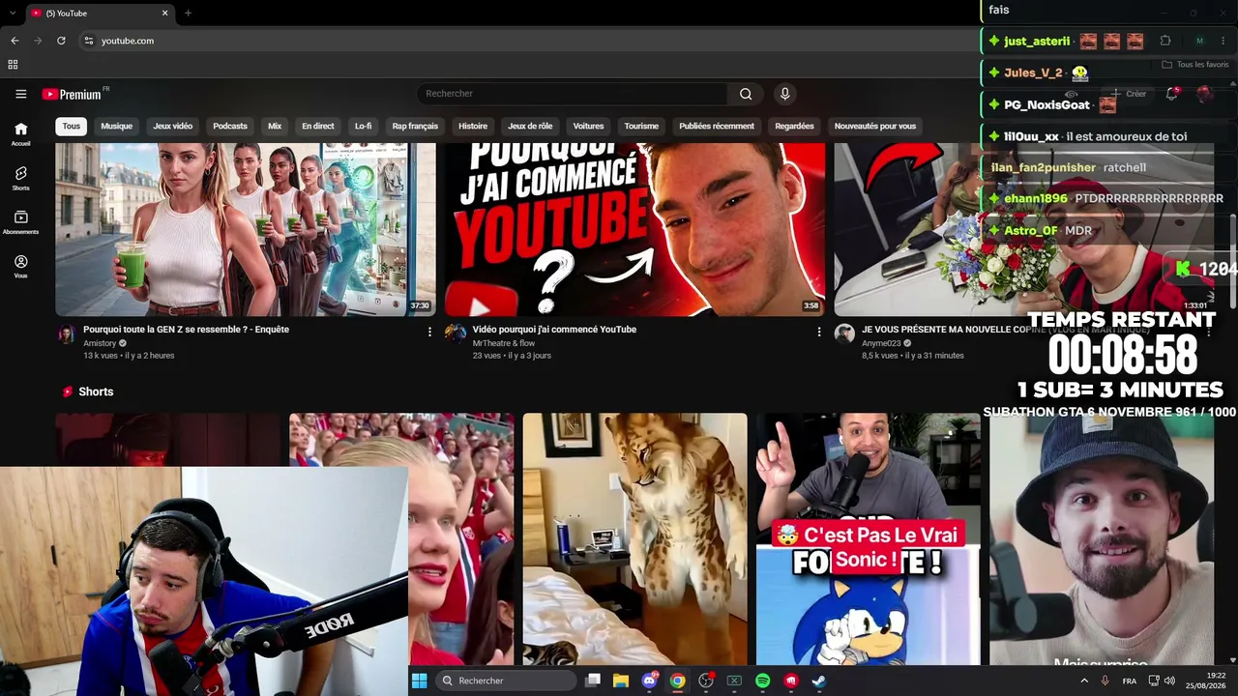Click the taskbar volume icon
Viewport: 1238px width, 696px height.
(x=1169, y=681)
